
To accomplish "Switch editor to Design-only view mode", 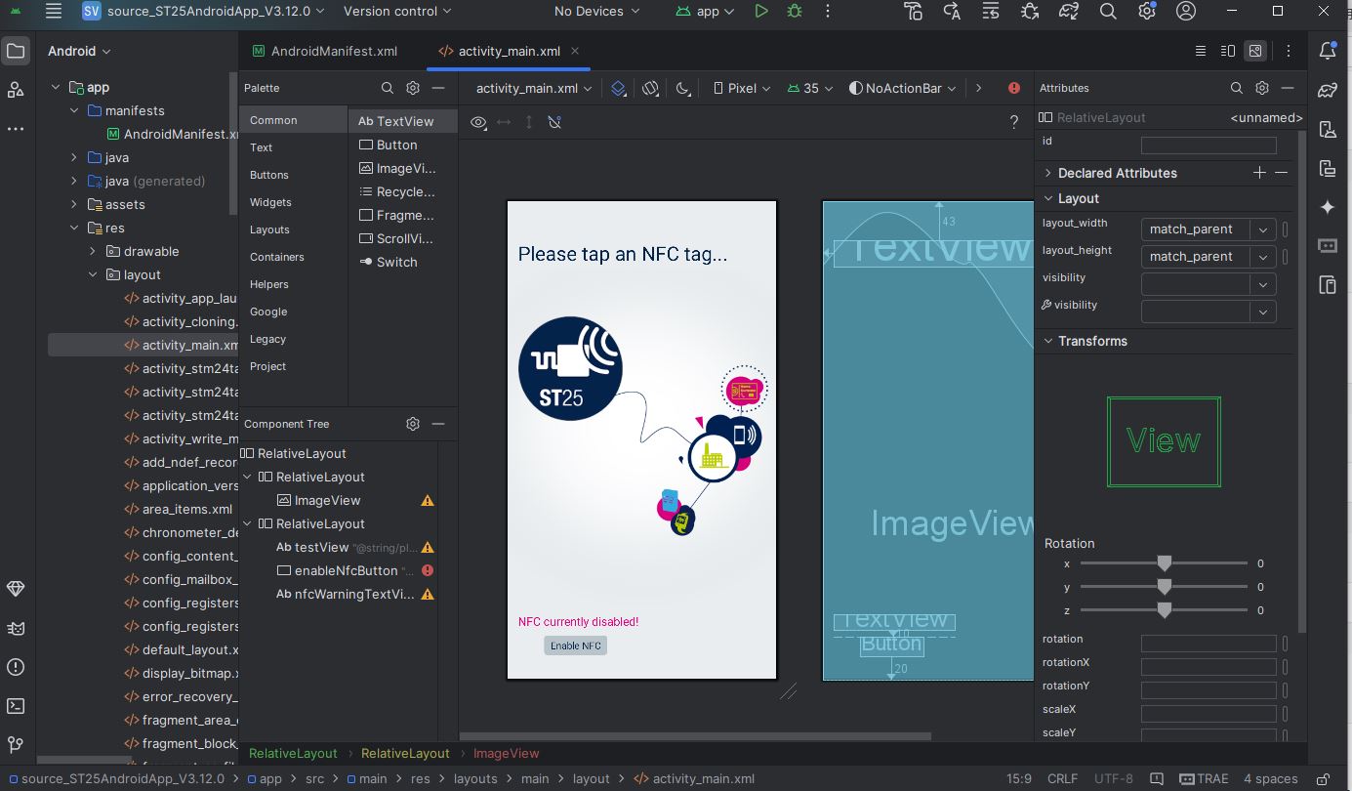I will pyautogui.click(x=1255, y=51).
